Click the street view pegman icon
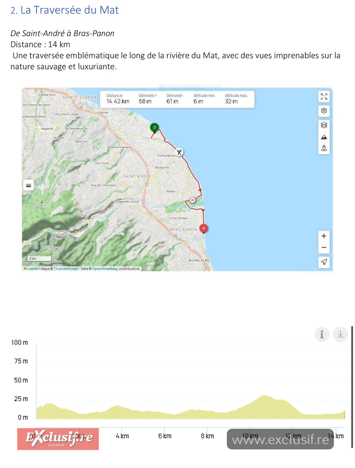Viewport: 355px width, 468px height. point(324,149)
